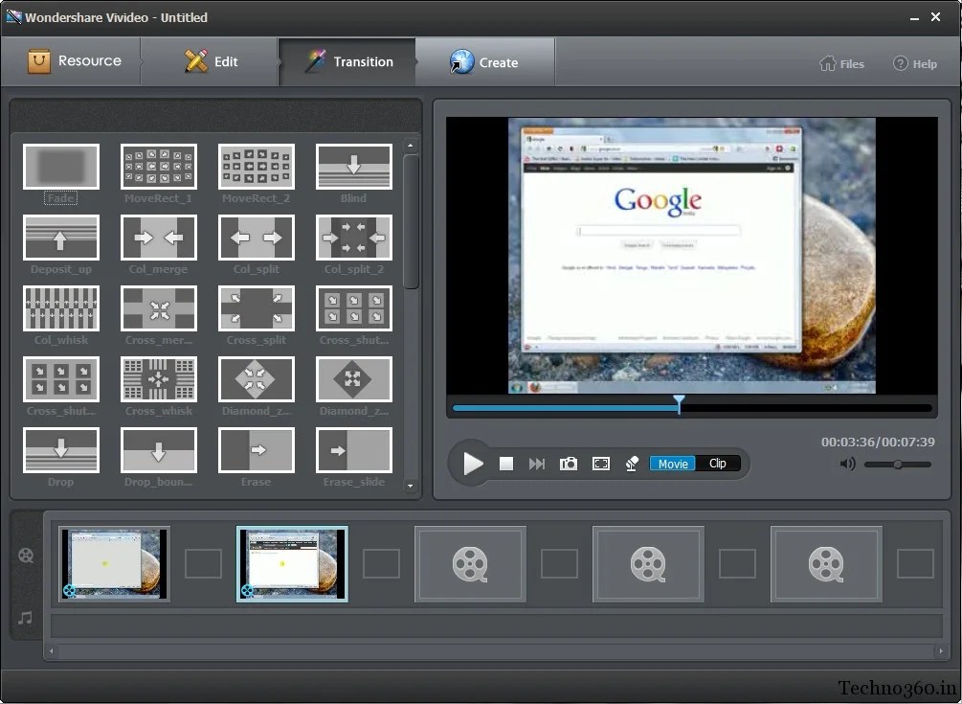Choose the MoveRect_1 transition
The image size is (962, 704).
coord(158,167)
